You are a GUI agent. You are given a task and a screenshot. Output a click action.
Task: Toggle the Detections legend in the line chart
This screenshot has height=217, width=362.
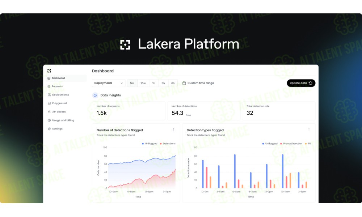[168, 144]
